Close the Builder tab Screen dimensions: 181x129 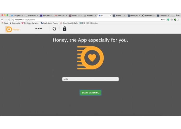click(125, 15)
